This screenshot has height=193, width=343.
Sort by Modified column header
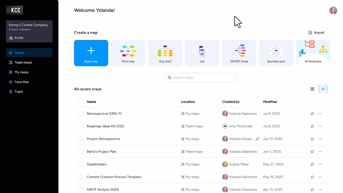[270, 102]
